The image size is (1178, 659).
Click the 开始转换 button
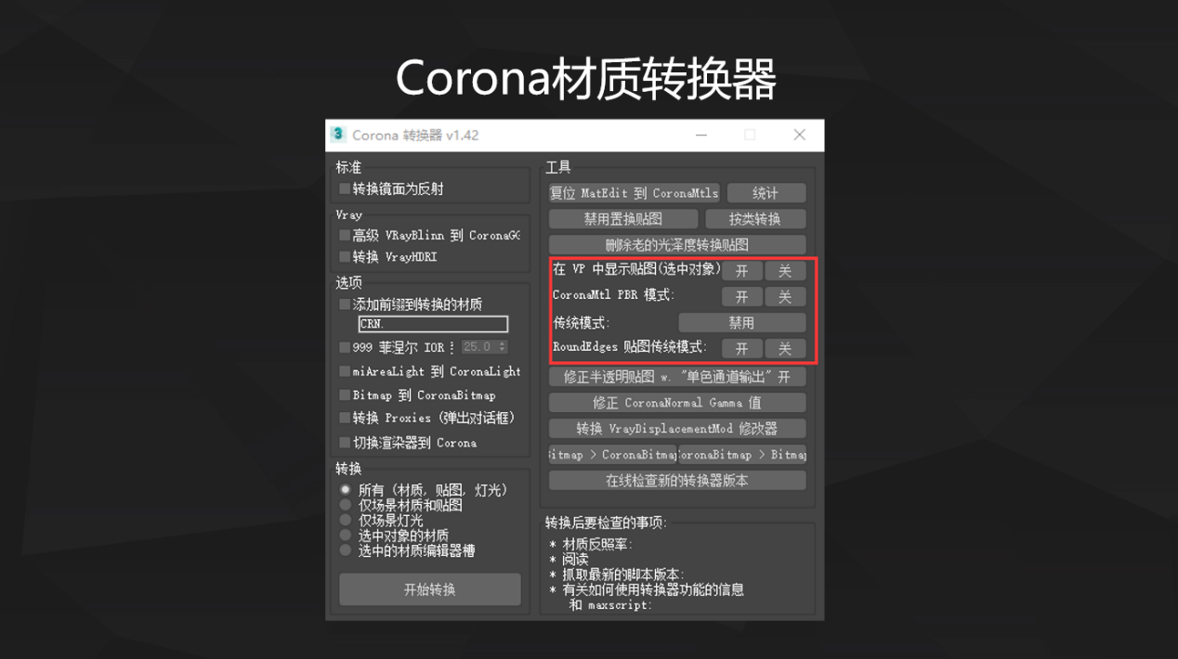[x=429, y=589]
